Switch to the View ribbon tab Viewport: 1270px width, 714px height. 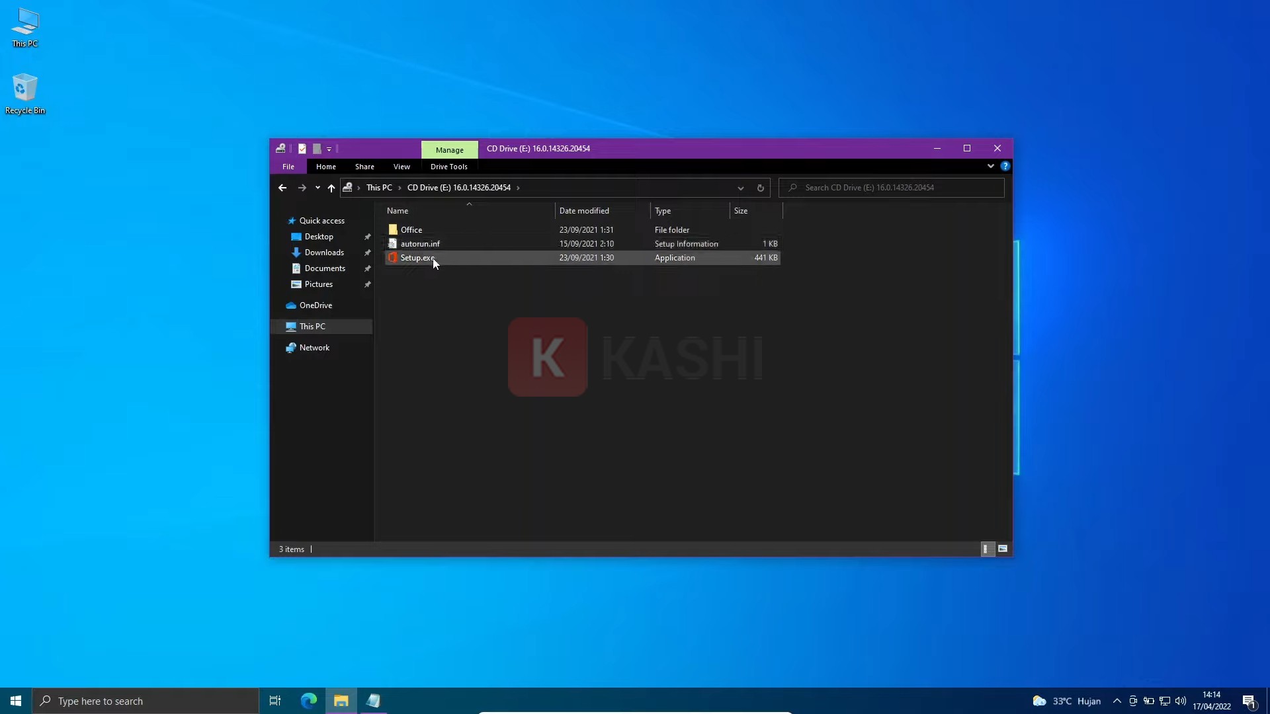tap(402, 167)
